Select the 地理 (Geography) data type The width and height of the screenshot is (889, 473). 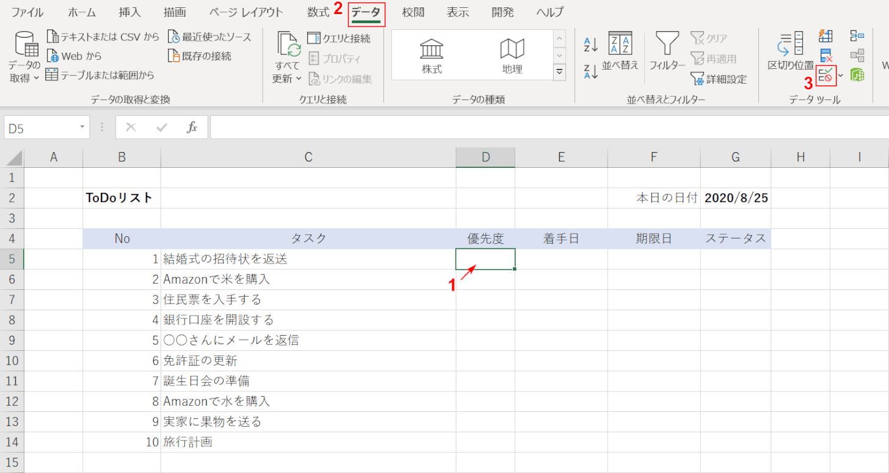click(x=512, y=54)
